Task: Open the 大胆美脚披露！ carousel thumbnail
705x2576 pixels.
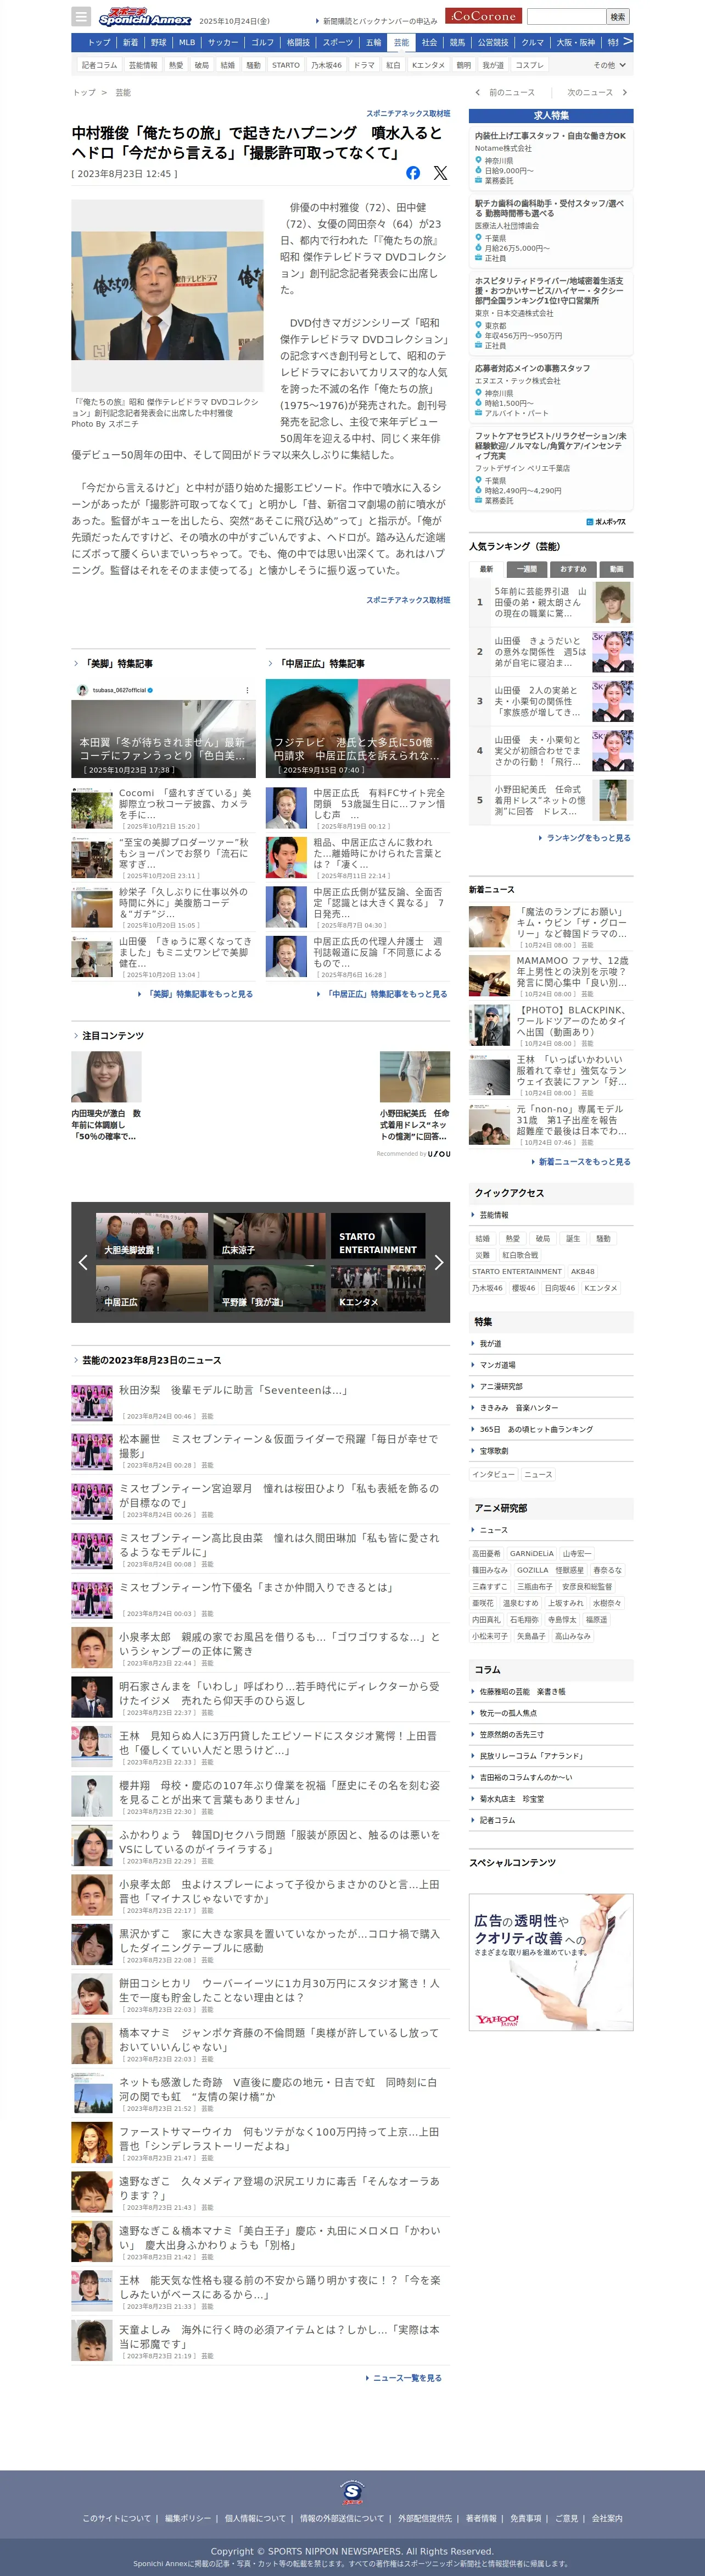Action: tap(152, 1236)
